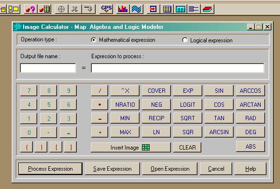Insert the NRATIO operation
280x189 pixels.
pyautogui.click(x=125, y=104)
